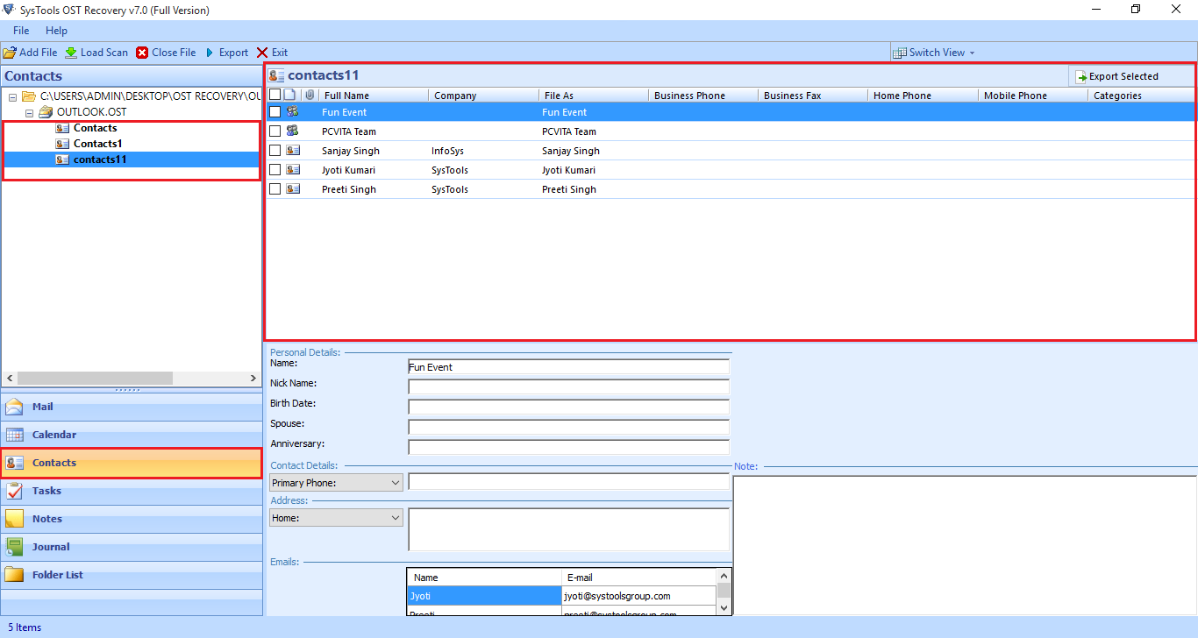This screenshot has height=638, width=1198.
Task: Click the Mobile Phone column header
Action: [1032, 96]
